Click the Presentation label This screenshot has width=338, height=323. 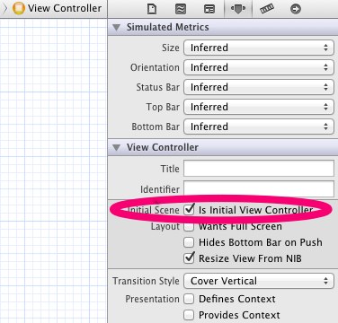pyautogui.click(x=152, y=299)
